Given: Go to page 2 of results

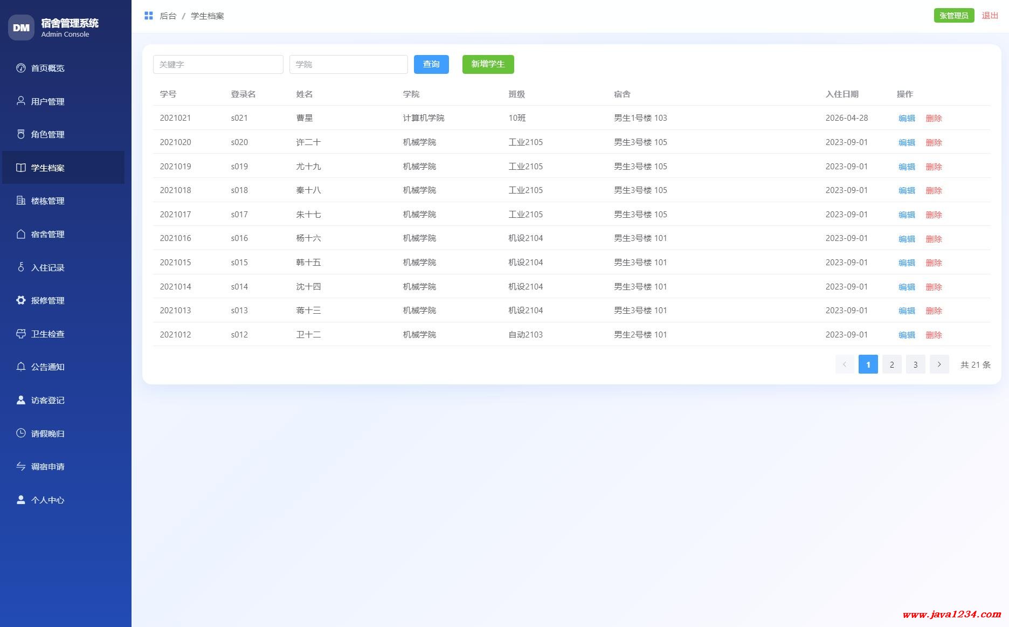Looking at the screenshot, I should point(891,364).
